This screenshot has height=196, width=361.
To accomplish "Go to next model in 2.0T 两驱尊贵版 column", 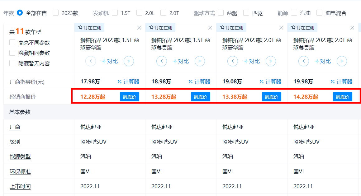I will (342, 61).
